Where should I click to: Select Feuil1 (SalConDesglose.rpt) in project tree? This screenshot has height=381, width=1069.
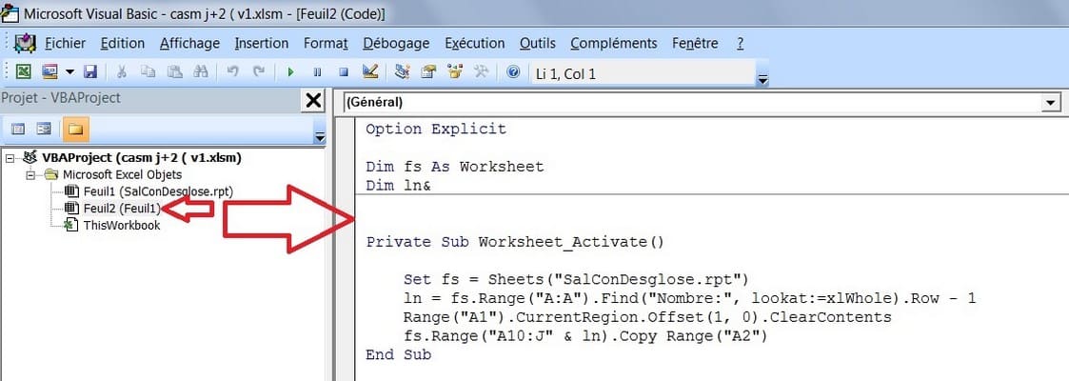(157, 191)
